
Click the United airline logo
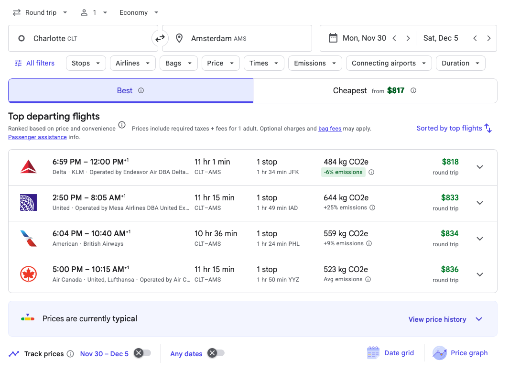pyautogui.click(x=28, y=202)
